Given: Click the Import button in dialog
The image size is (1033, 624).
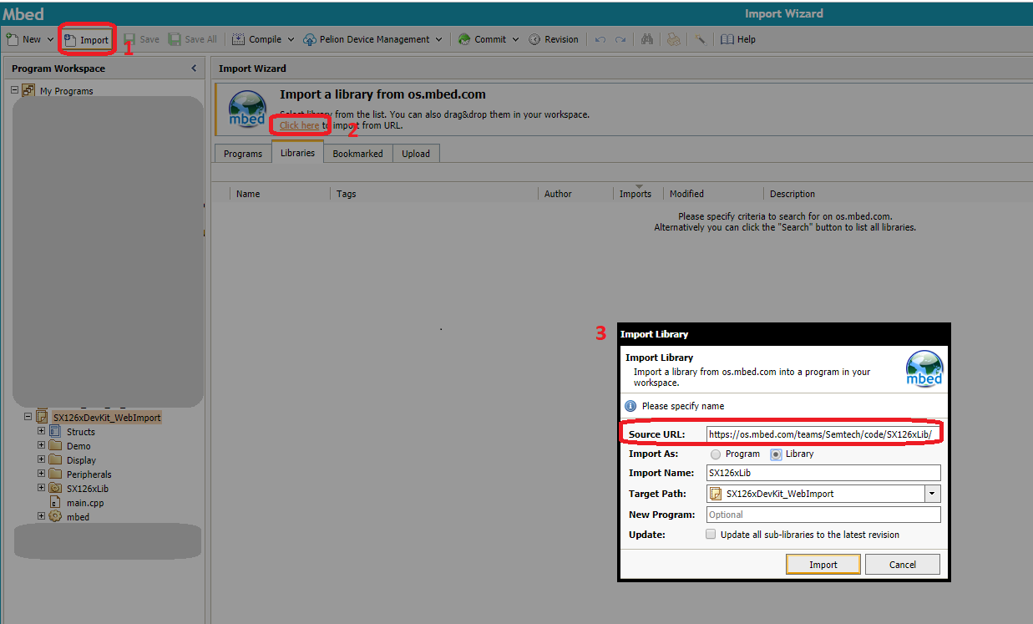Looking at the screenshot, I should click(x=823, y=565).
